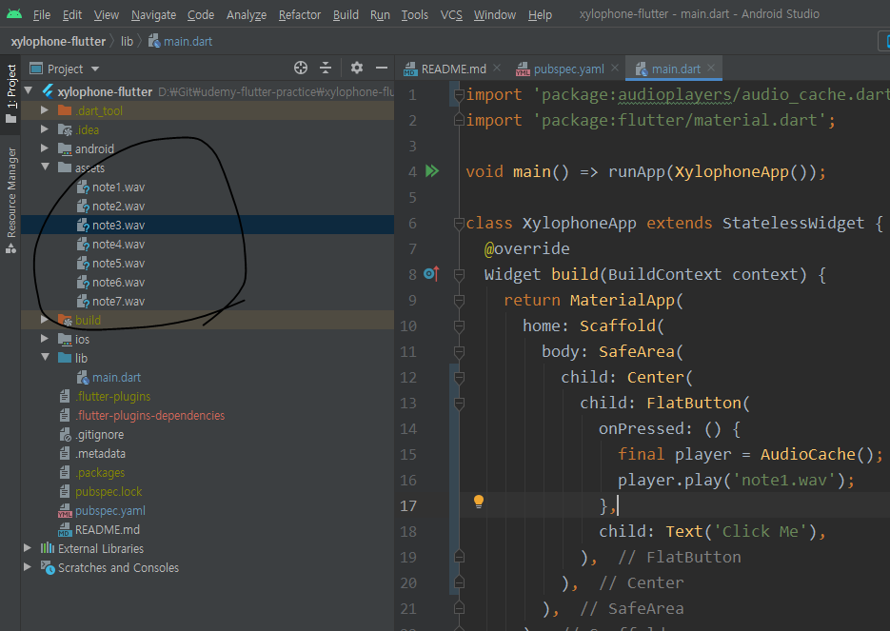Expand the build folder
The height and width of the screenshot is (631, 890).
click(45, 320)
